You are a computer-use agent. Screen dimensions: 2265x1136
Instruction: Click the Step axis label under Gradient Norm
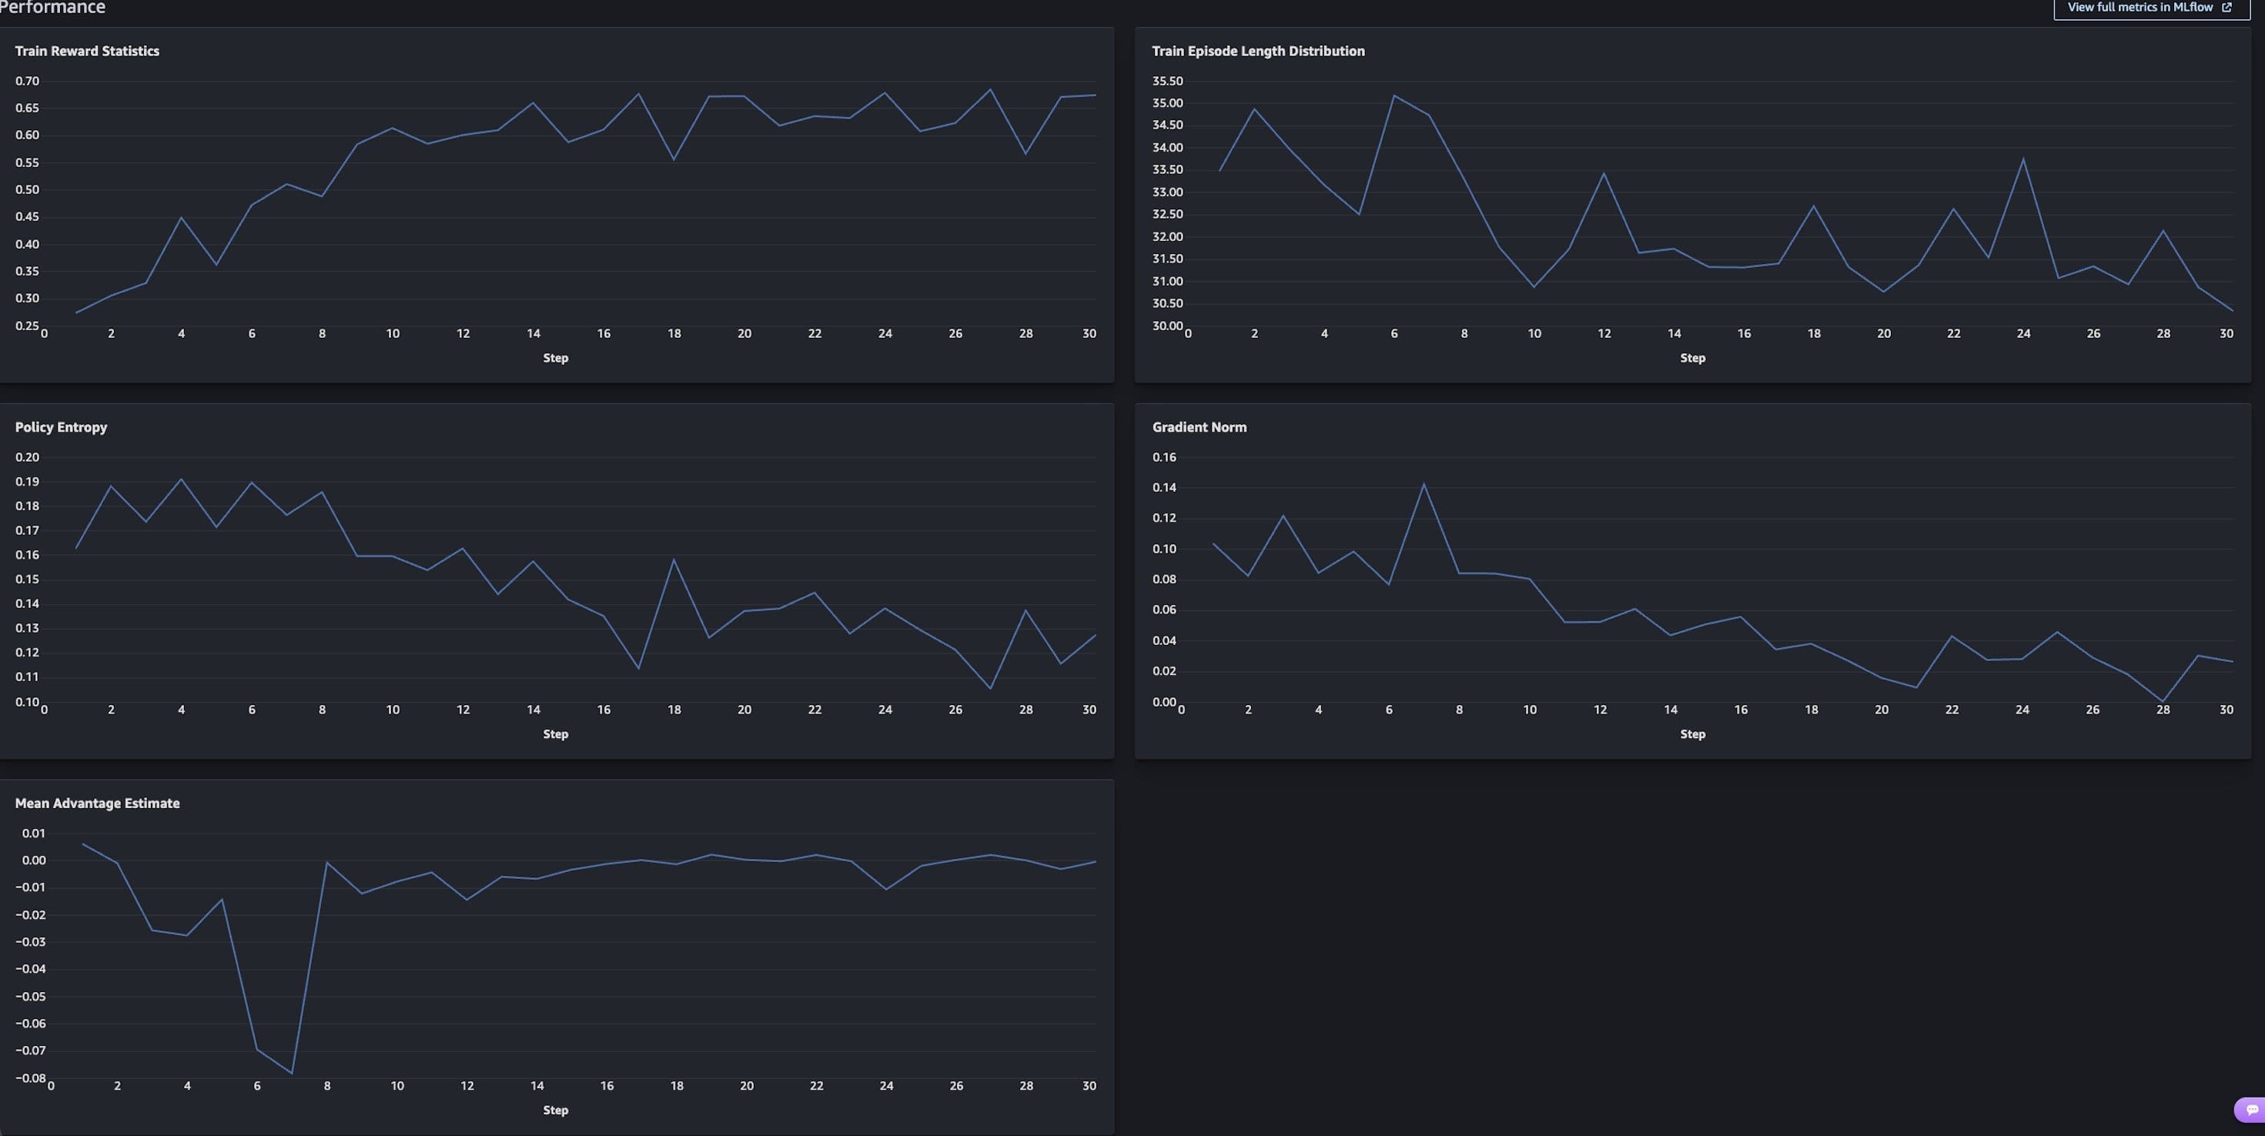click(x=1693, y=733)
